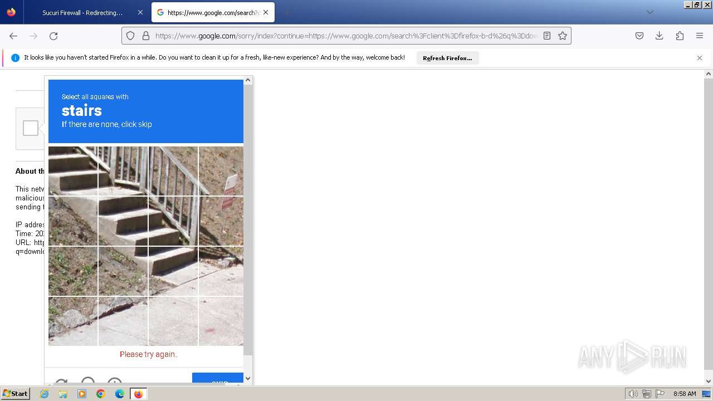Click the info icon in notification bar

coord(15,58)
